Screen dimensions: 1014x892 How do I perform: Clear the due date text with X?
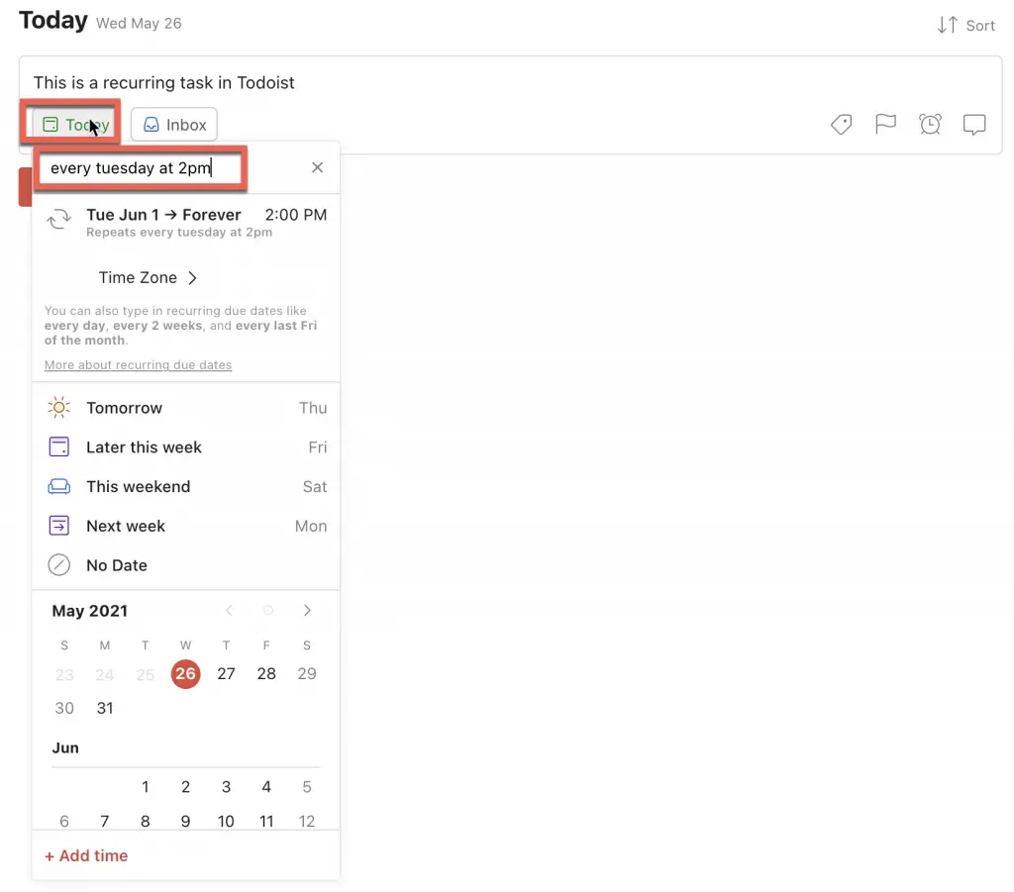tap(317, 167)
